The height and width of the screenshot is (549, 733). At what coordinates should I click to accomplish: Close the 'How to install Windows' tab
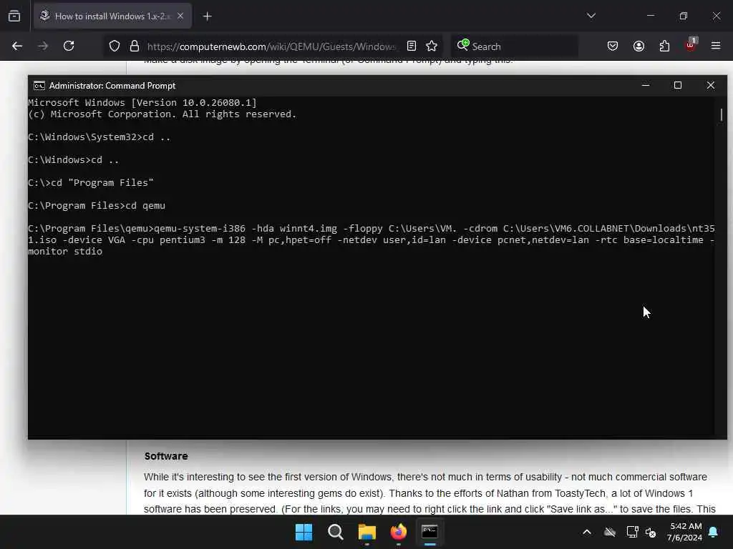pos(180,16)
